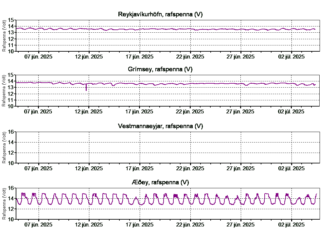Pick "02 júl. 2025" on the Grímsey date axis

click(x=291, y=112)
